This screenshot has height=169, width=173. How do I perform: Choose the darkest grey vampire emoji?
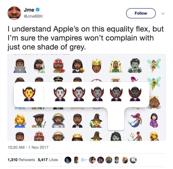[135, 94]
